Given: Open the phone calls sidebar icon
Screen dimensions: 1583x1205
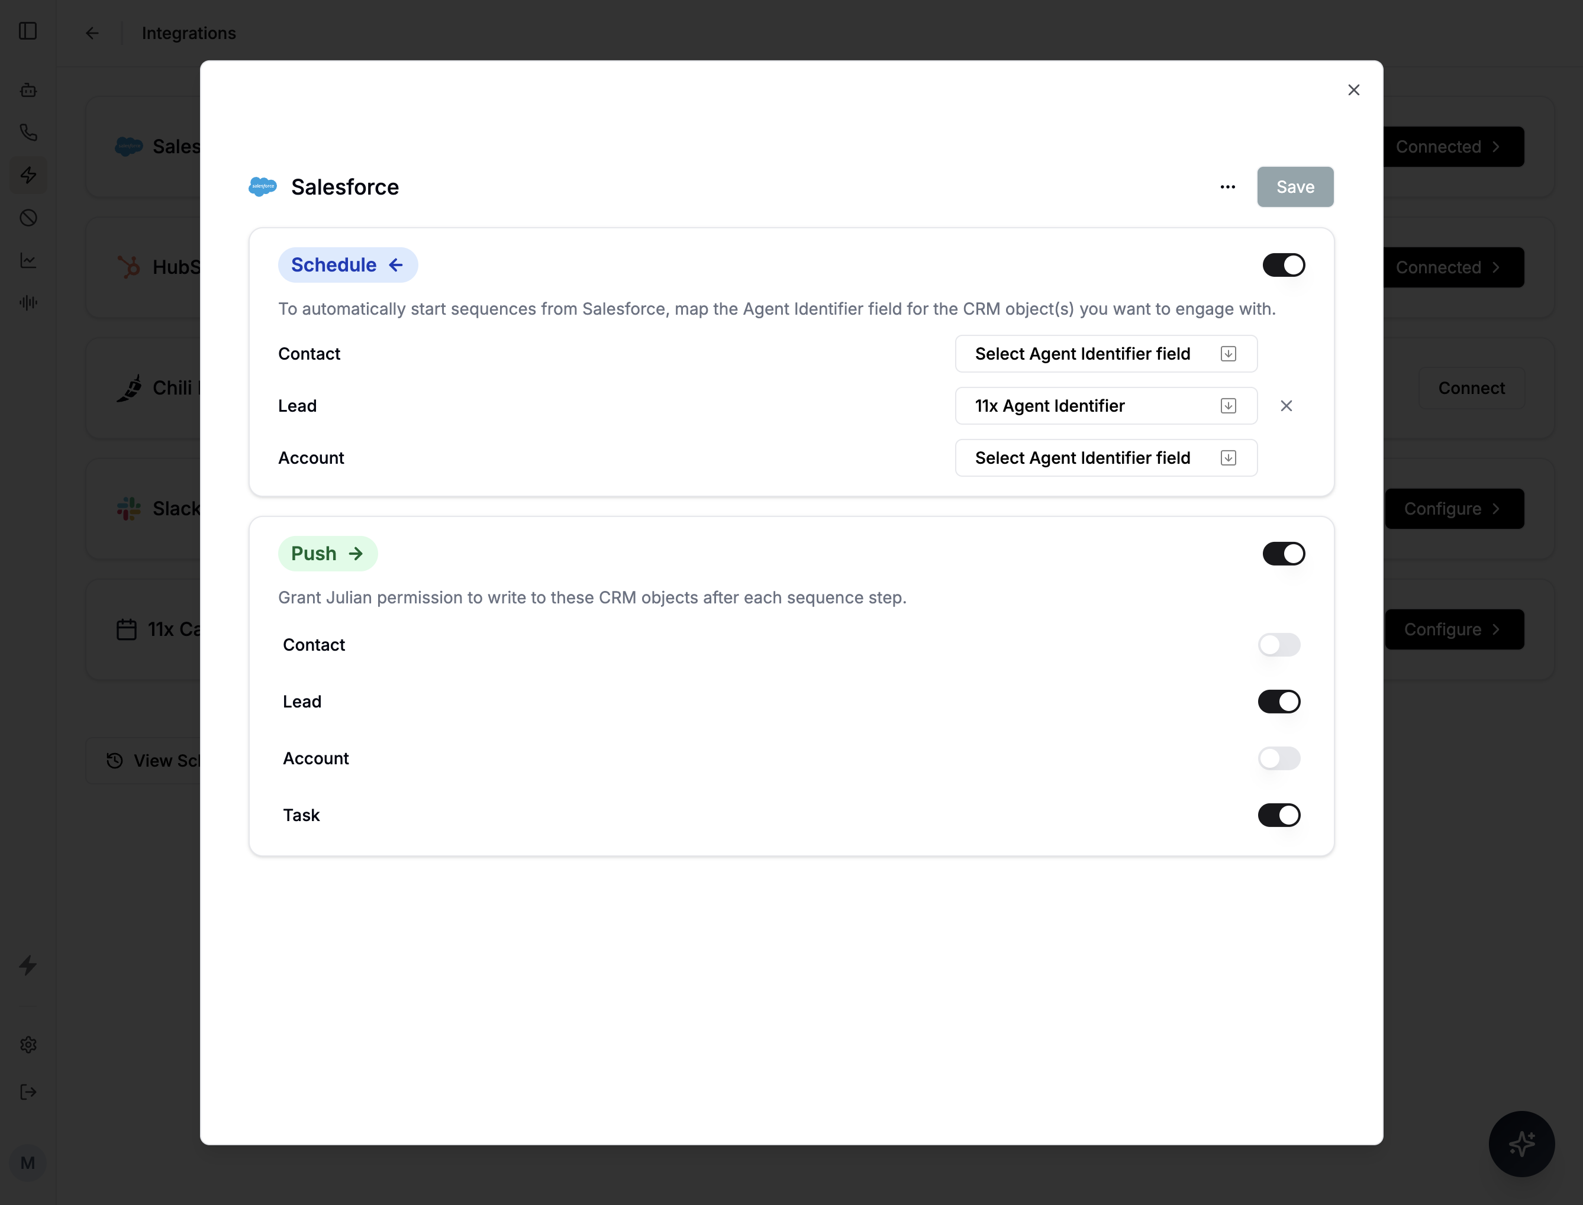Looking at the screenshot, I should coord(28,133).
